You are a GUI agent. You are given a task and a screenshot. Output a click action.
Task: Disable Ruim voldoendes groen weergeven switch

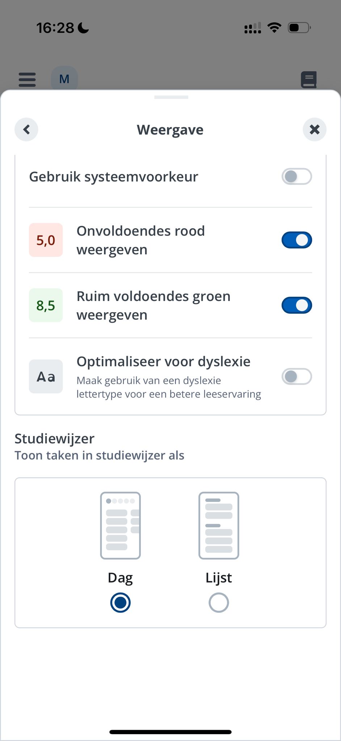pyautogui.click(x=297, y=305)
